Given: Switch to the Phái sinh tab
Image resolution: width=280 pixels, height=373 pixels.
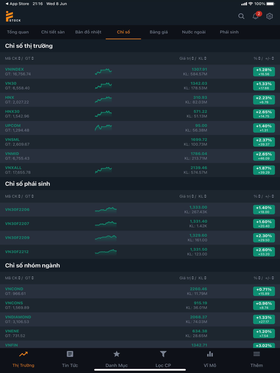Looking at the screenshot, I should (229, 32).
